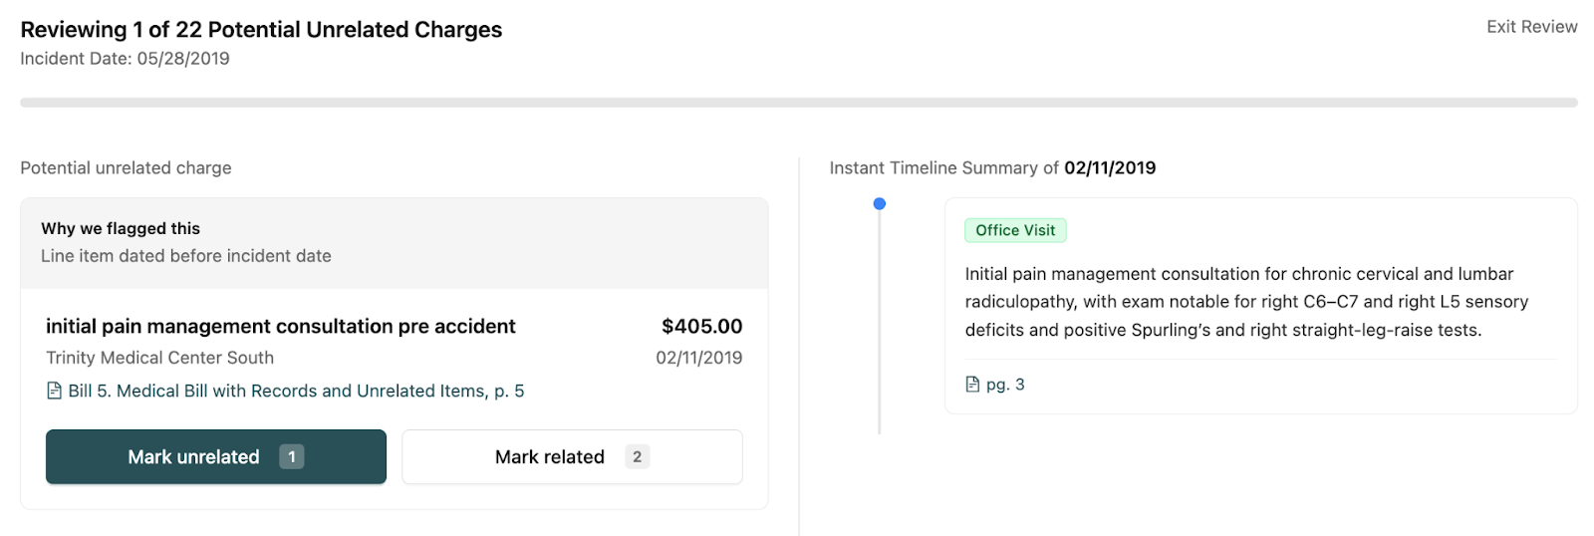Open the Bill 5 Medical Bill link
This screenshot has width=1594, height=536.
pyautogui.click(x=296, y=391)
